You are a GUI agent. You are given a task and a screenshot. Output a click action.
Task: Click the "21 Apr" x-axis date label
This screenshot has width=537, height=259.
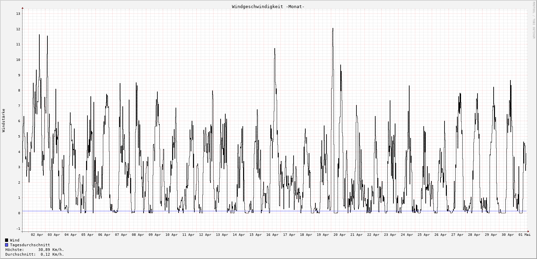click(356, 235)
